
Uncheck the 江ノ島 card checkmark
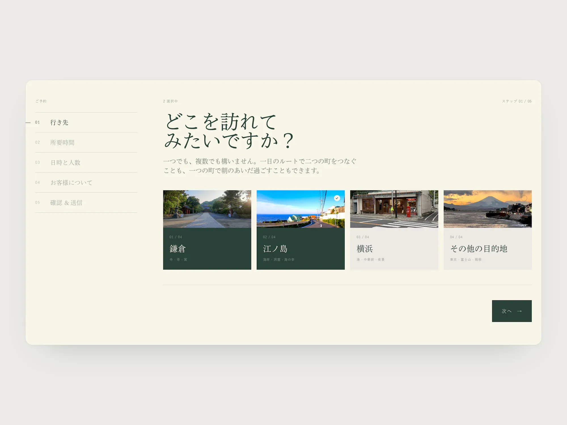[x=337, y=198]
